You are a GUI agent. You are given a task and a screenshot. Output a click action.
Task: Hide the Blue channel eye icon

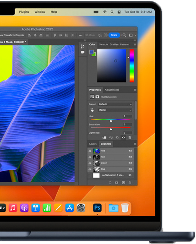(x=90, y=169)
